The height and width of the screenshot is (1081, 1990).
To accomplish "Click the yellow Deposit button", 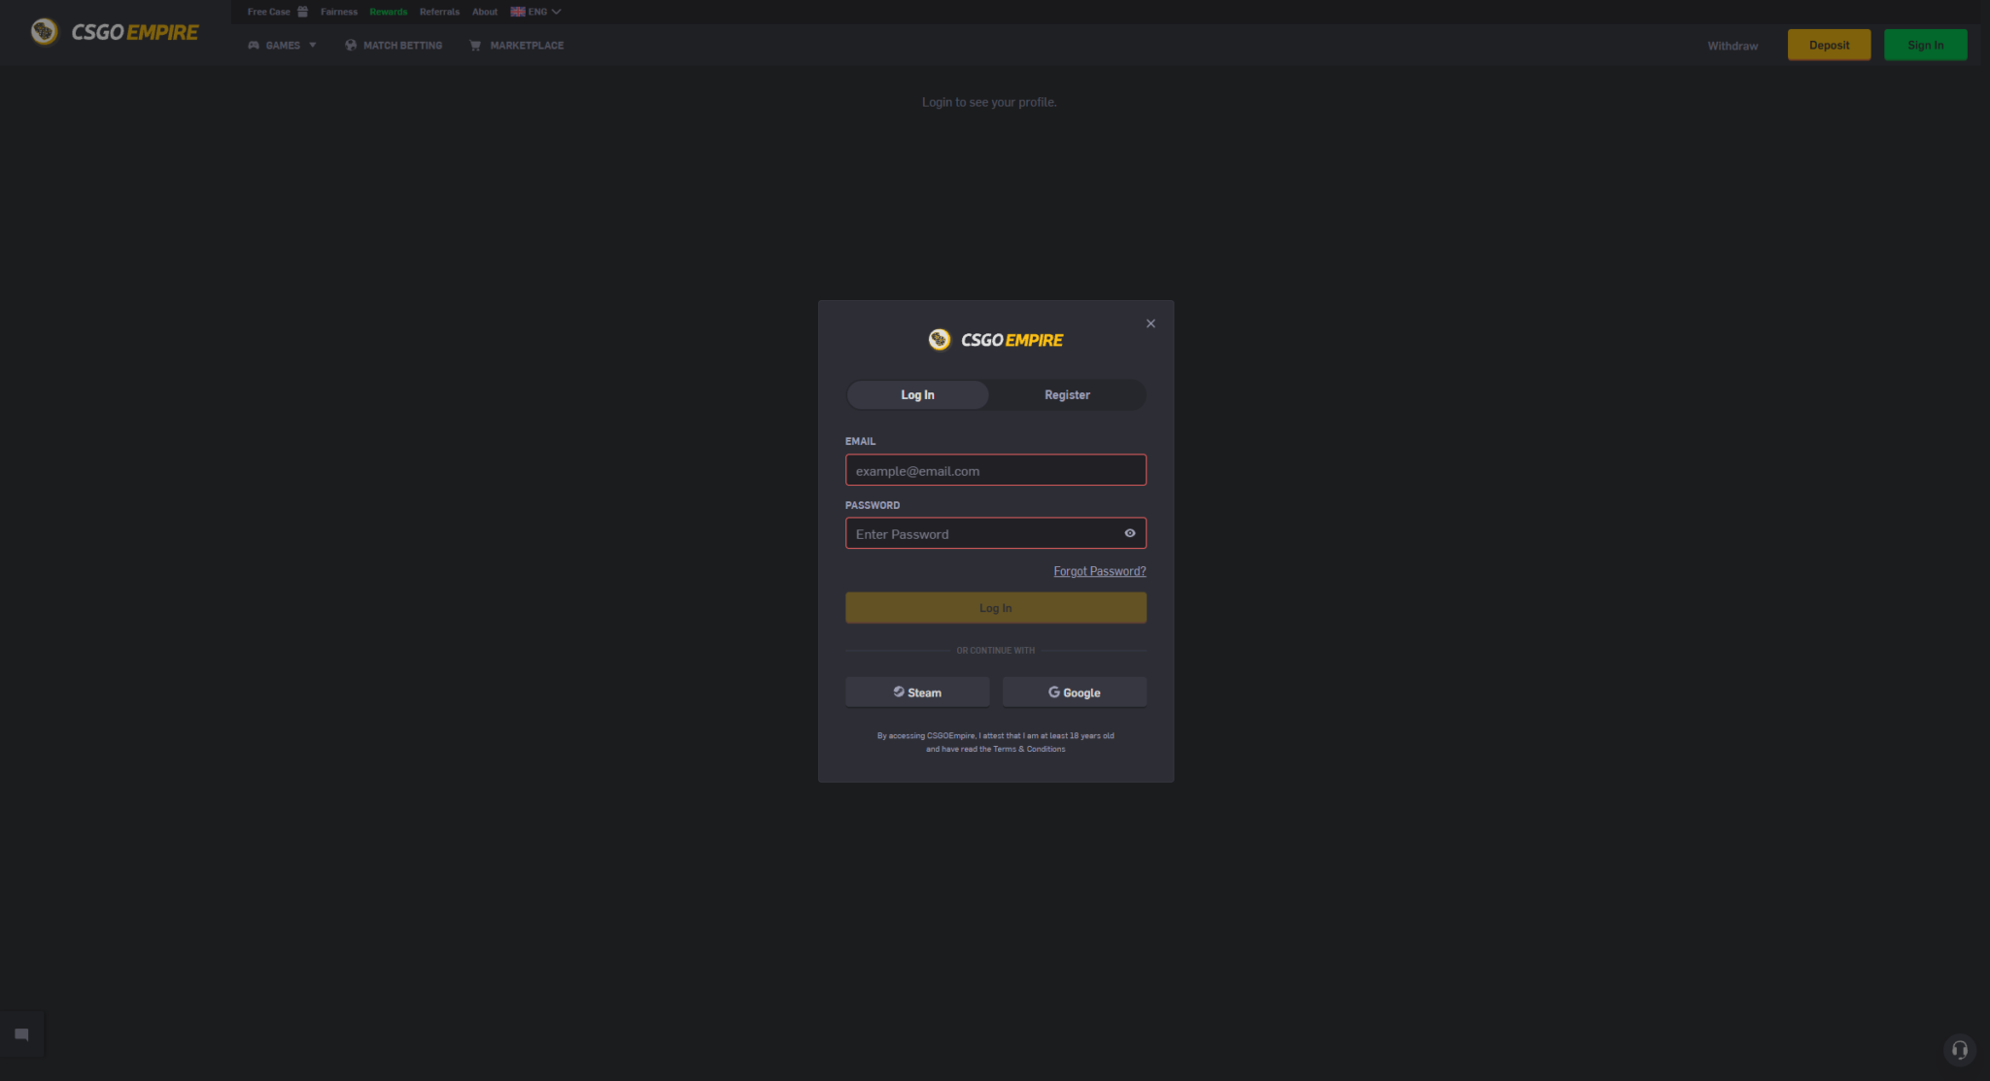I will point(1829,45).
